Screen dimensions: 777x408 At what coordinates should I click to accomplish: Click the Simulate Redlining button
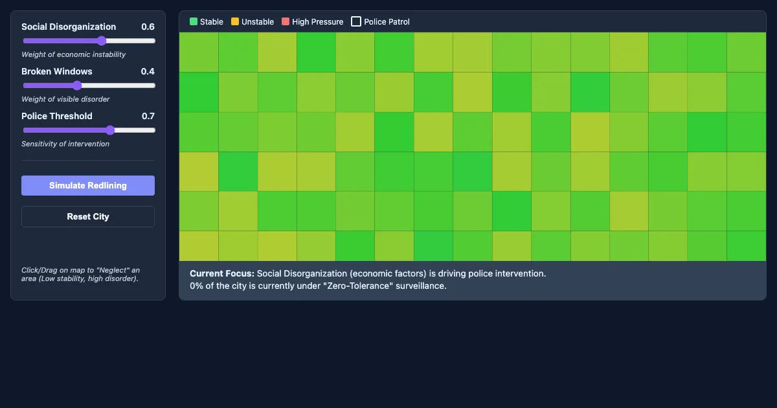click(x=88, y=185)
